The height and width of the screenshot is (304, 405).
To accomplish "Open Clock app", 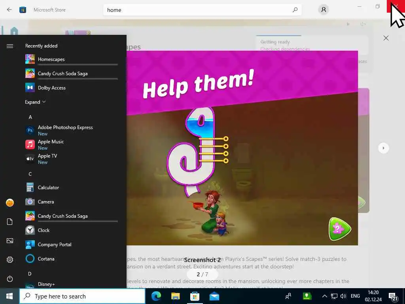I will tap(72, 230).
